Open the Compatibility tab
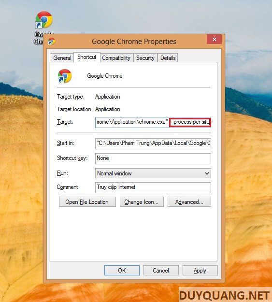 116,58
